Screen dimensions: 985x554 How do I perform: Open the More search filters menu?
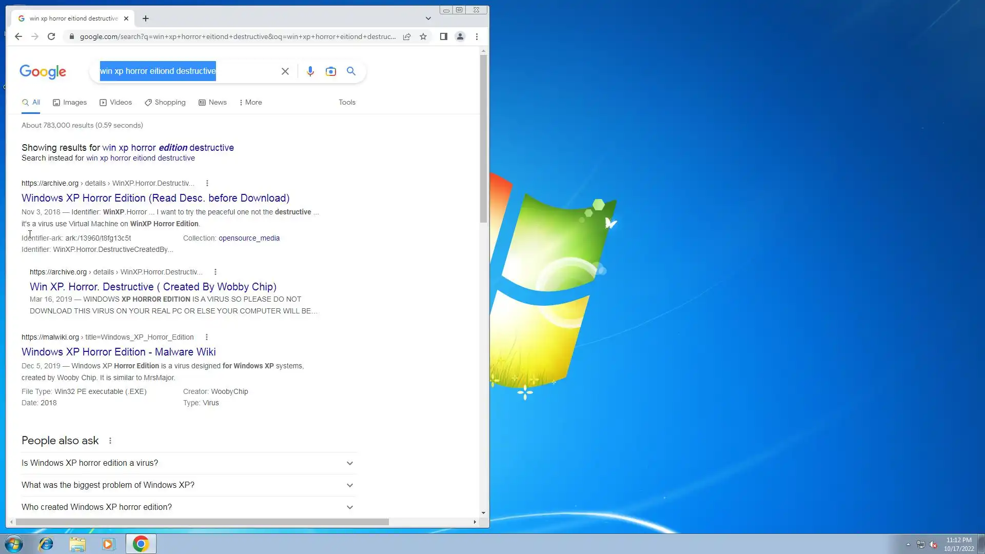pos(250,103)
